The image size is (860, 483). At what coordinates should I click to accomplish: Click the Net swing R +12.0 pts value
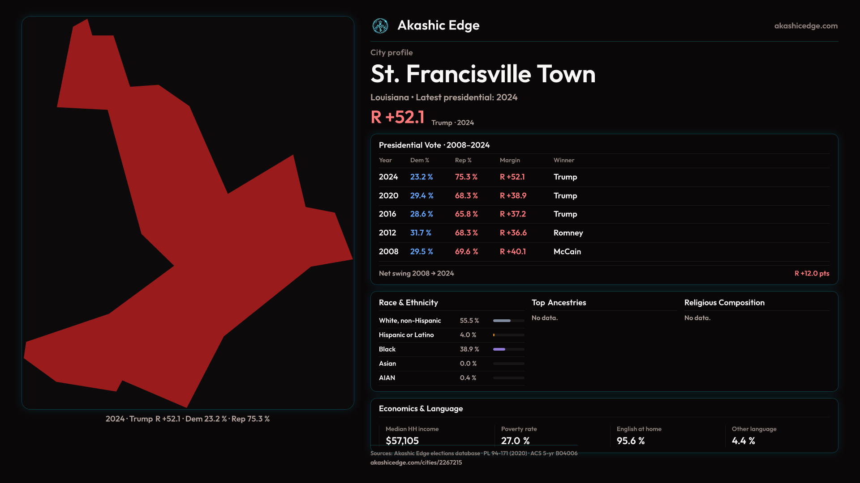pyautogui.click(x=811, y=273)
